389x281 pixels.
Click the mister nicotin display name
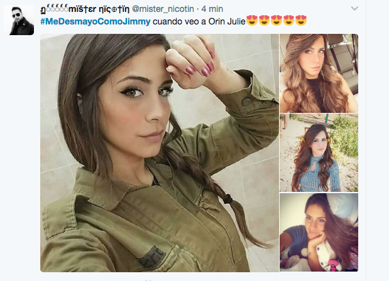[x=85, y=9]
